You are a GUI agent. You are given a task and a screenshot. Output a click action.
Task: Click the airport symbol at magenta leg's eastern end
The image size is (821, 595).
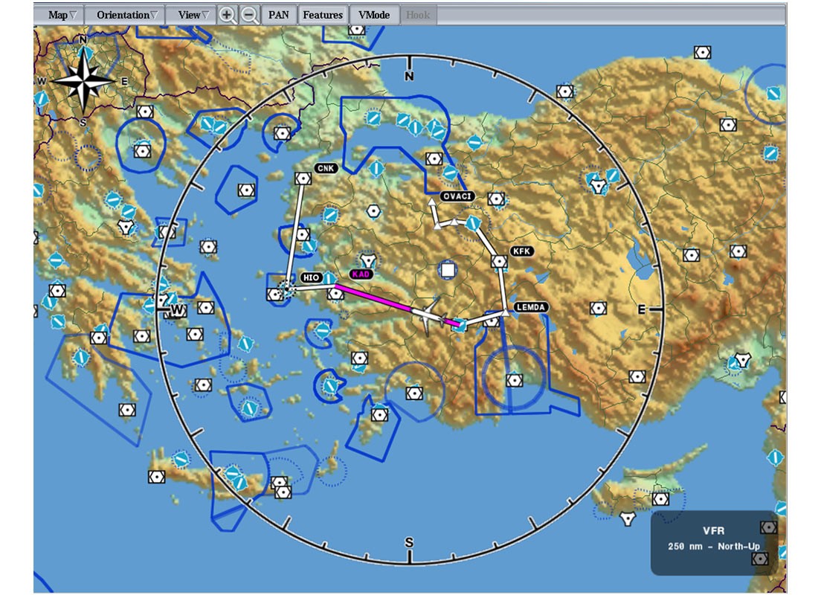(459, 325)
